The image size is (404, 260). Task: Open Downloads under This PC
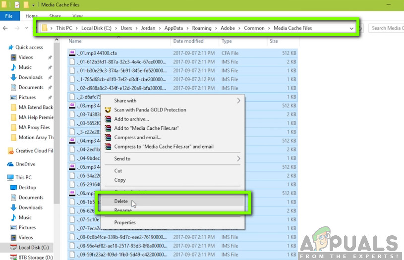[x=30, y=208]
